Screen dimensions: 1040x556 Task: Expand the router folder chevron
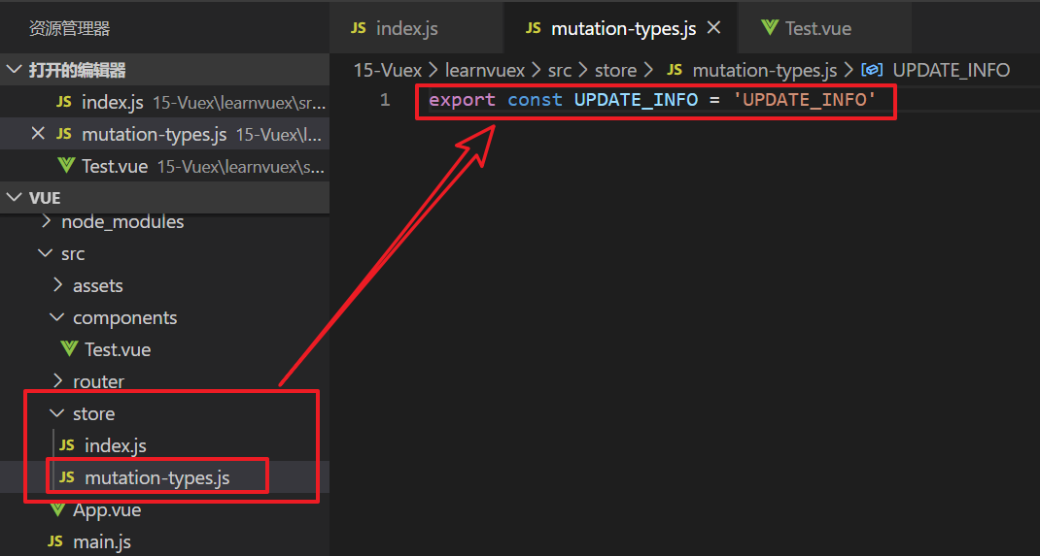click(x=58, y=381)
